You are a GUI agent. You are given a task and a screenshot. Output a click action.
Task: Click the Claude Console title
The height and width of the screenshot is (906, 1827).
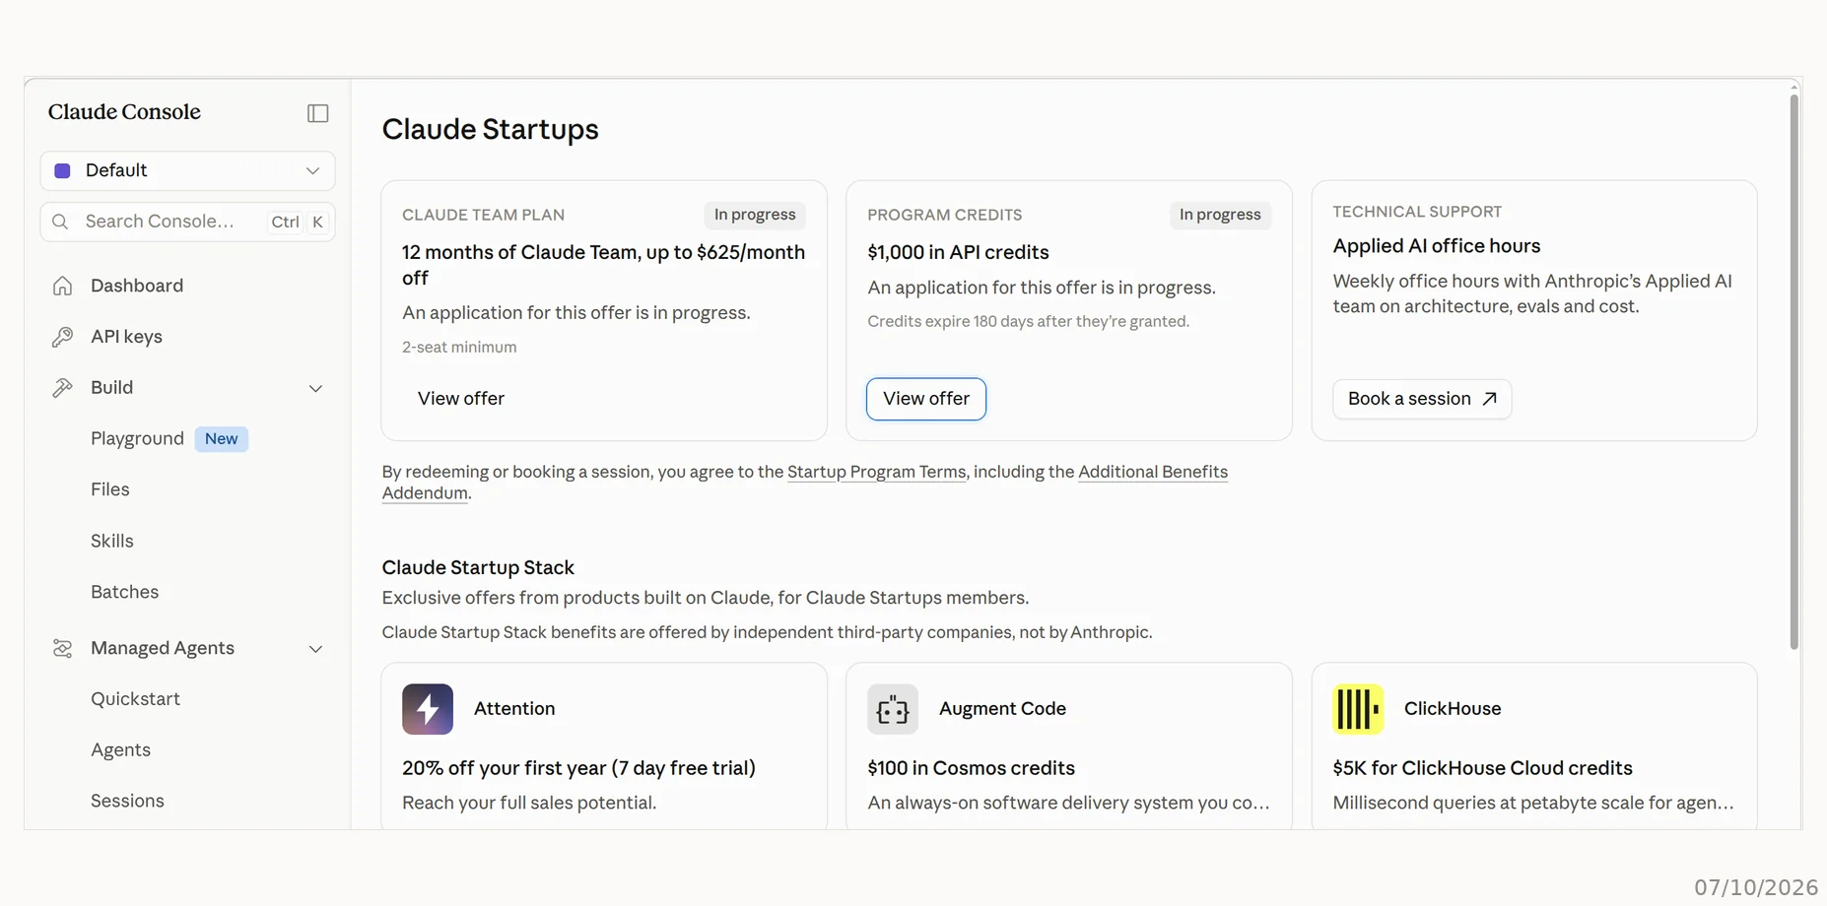coord(124,112)
